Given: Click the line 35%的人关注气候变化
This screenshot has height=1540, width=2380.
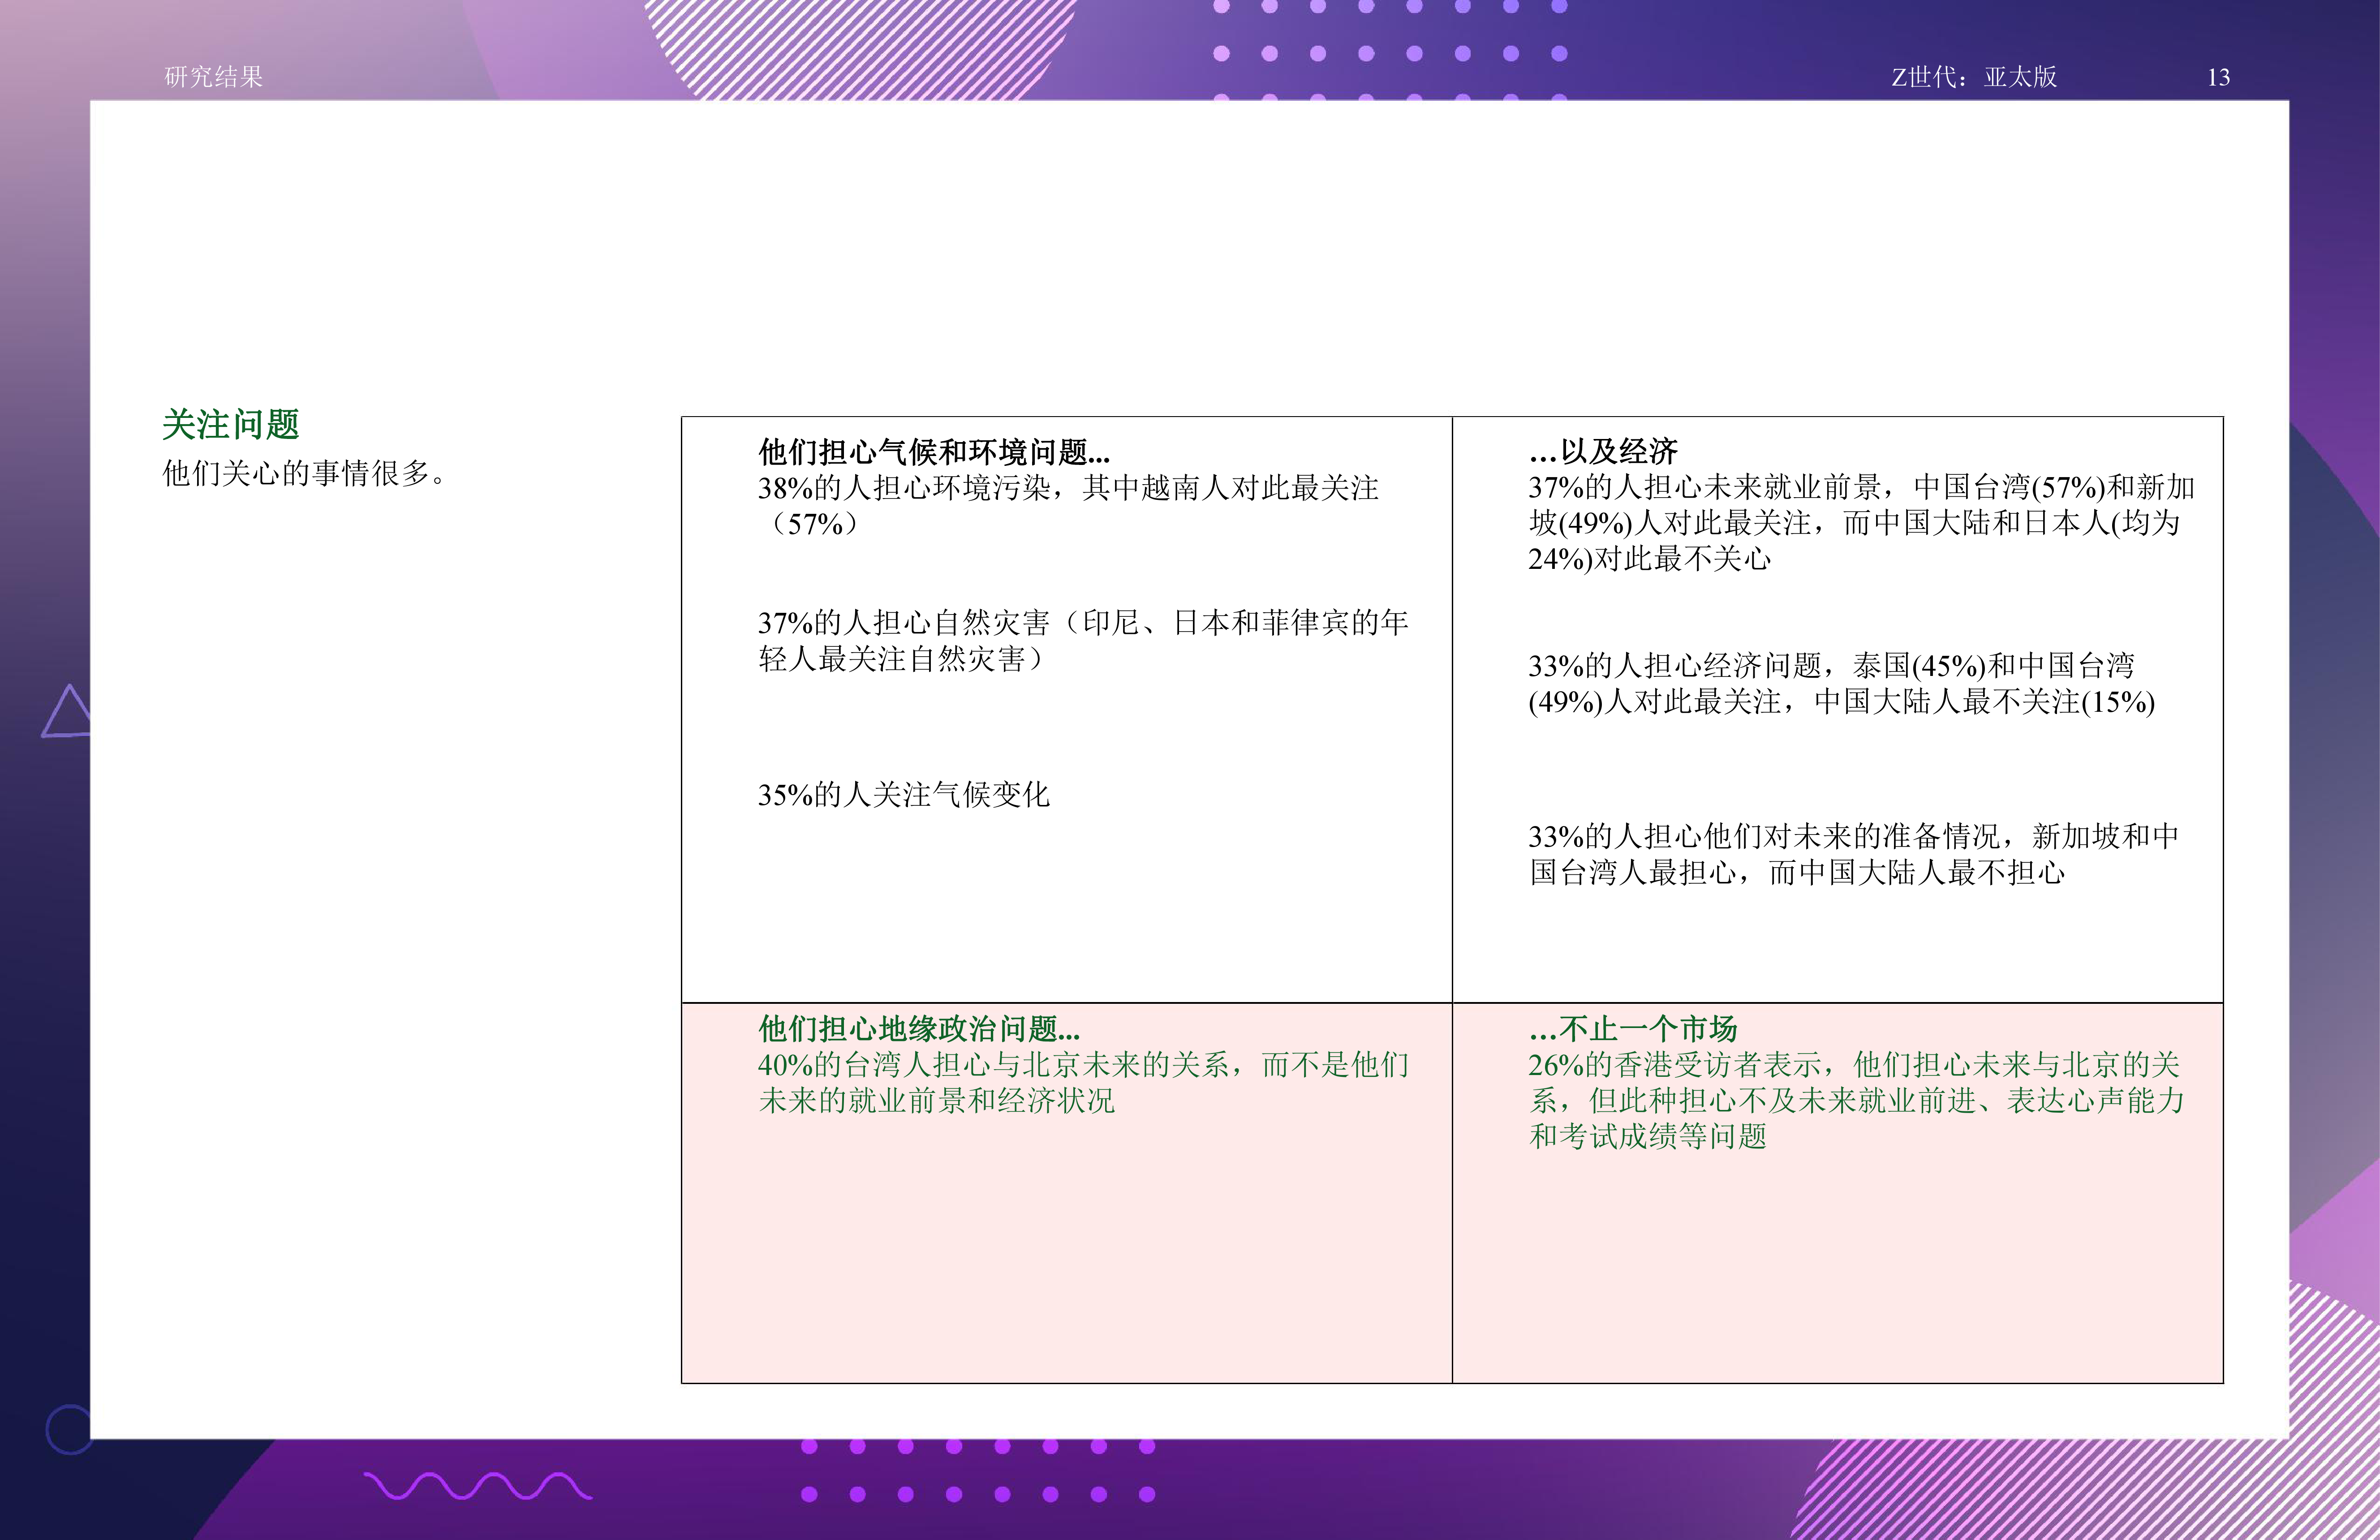Looking at the screenshot, I should pyautogui.click(x=903, y=795).
